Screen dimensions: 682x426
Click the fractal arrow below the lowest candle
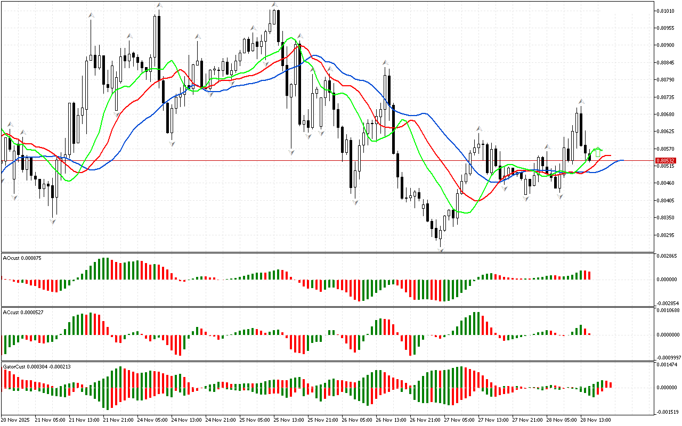pyautogui.click(x=441, y=249)
